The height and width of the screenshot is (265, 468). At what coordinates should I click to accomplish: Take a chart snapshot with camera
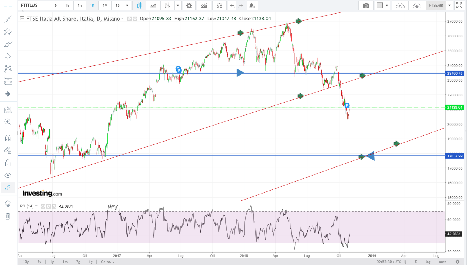(x=366, y=6)
